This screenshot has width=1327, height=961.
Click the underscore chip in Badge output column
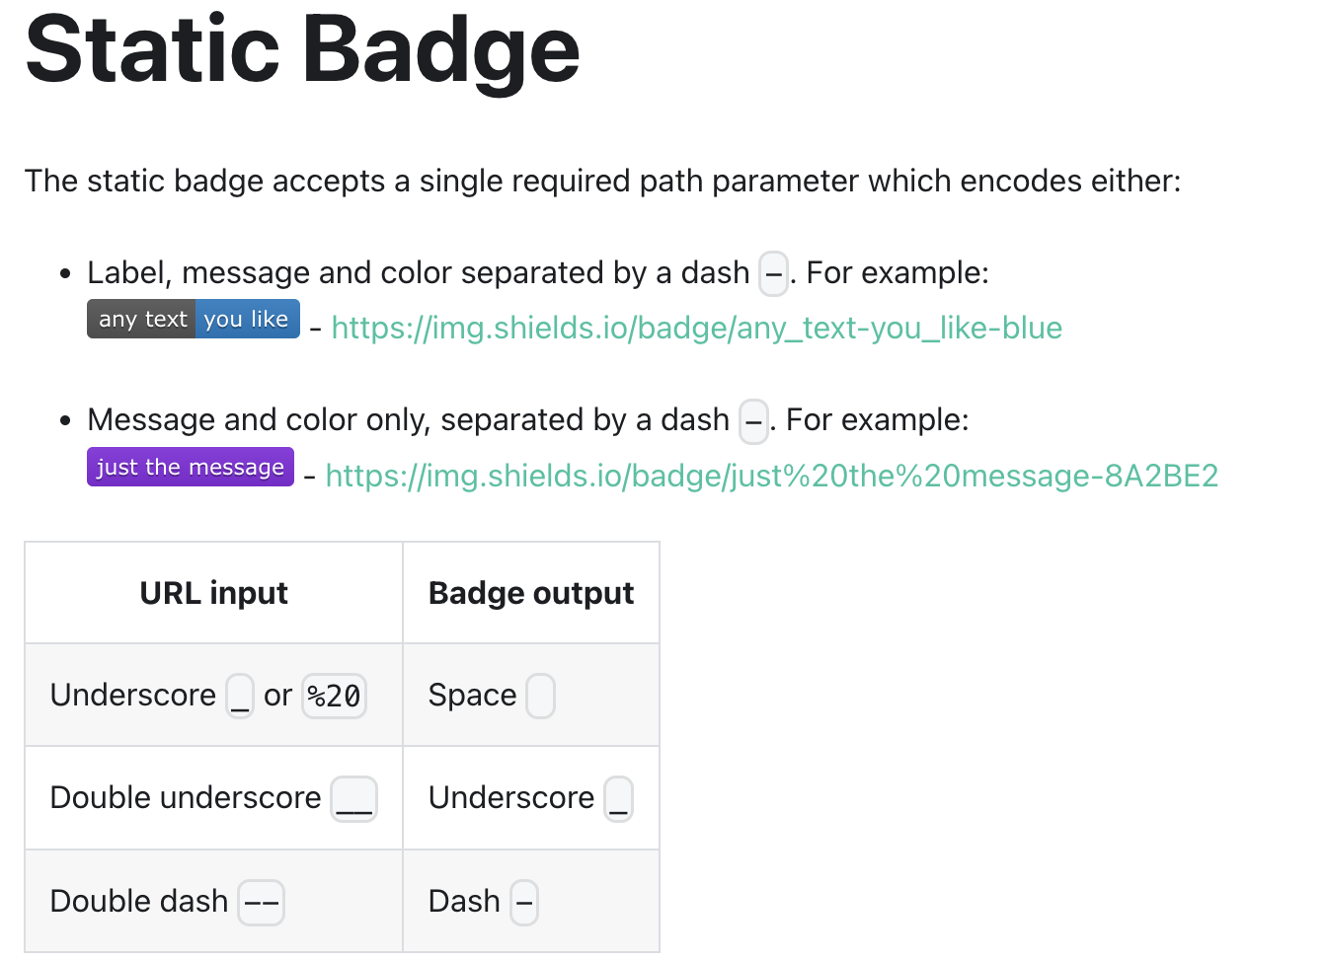pos(618,798)
